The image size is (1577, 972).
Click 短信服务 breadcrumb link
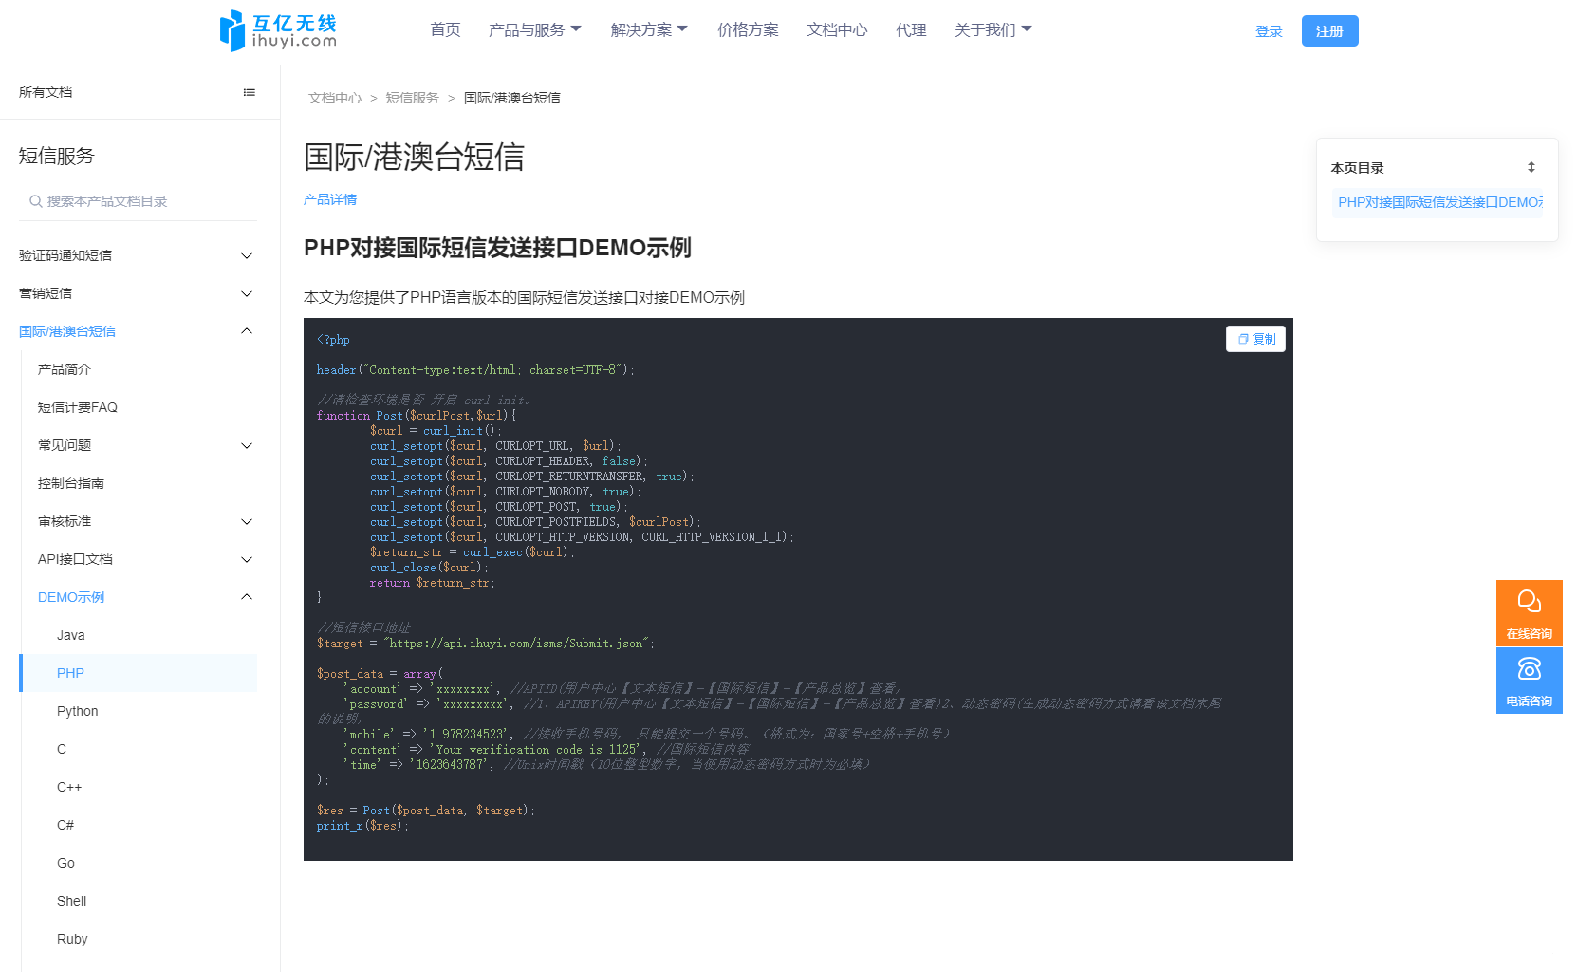click(x=412, y=98)
